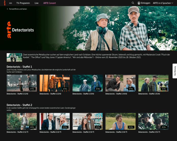
Task: Open the search magnifier icon
Action: point(133,3)
